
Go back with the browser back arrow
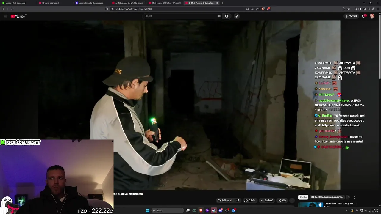pos(3,9)
